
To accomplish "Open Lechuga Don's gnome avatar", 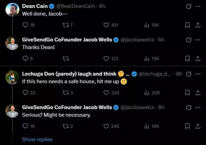I will click(x=12, y=77).
